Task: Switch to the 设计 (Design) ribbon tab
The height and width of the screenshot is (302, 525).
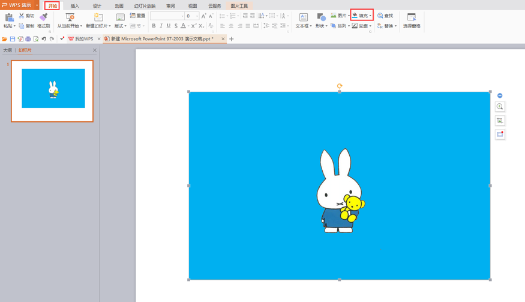Action: point(97,5)
